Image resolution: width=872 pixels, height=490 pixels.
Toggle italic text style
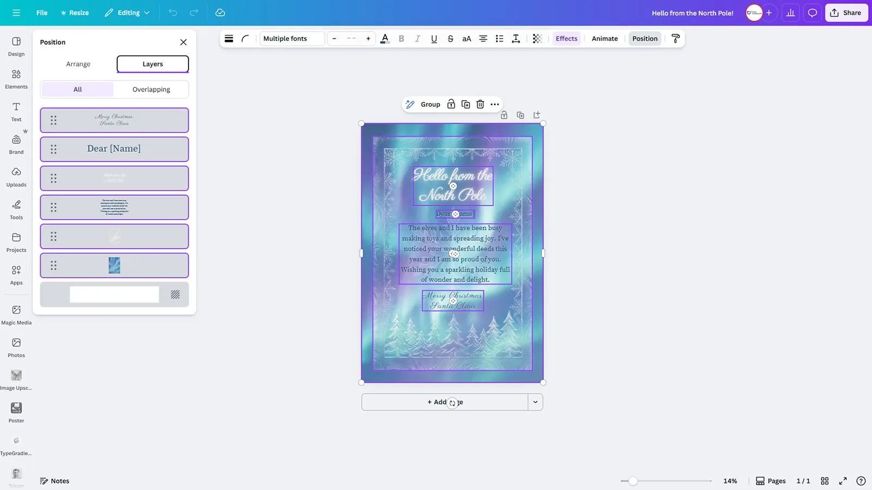coord(417,39)
